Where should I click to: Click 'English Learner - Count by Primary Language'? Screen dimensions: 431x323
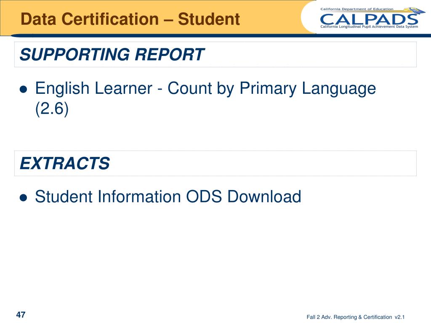tap(205, 88)
